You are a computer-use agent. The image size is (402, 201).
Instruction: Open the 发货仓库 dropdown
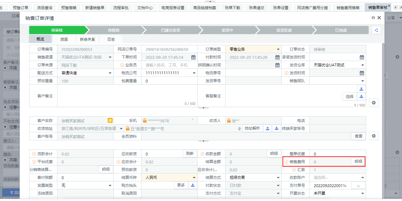(362, 65)
